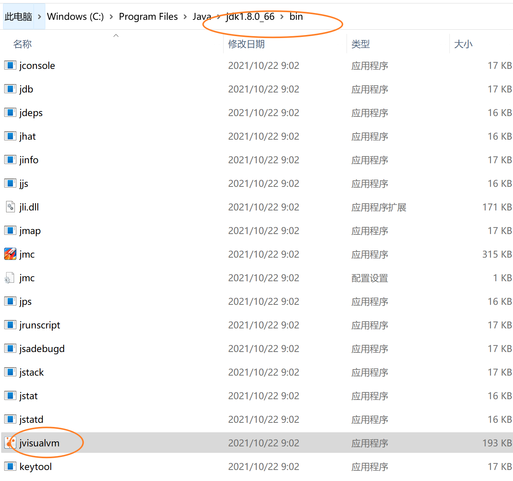The image size is (513, 481).
Task: Select the jrunscript file name
Action: [40, 325]
